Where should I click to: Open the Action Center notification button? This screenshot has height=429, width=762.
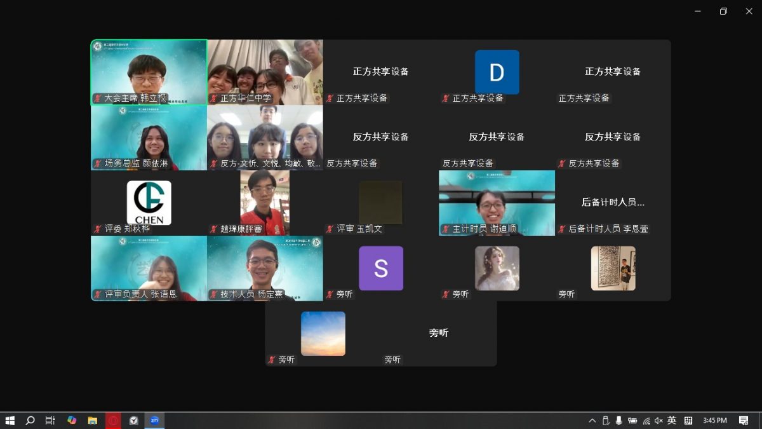[743, 420]
